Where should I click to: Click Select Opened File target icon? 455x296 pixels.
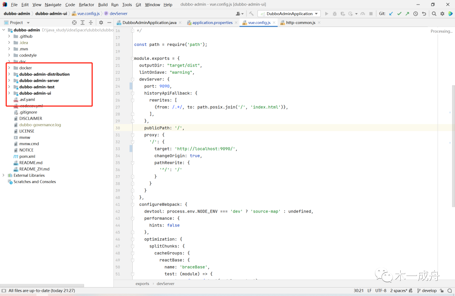tap(74, 23)
